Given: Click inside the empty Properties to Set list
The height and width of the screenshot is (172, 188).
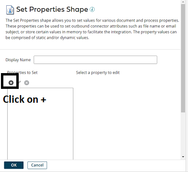Looking at the screenshot, I should click(40, 128).
